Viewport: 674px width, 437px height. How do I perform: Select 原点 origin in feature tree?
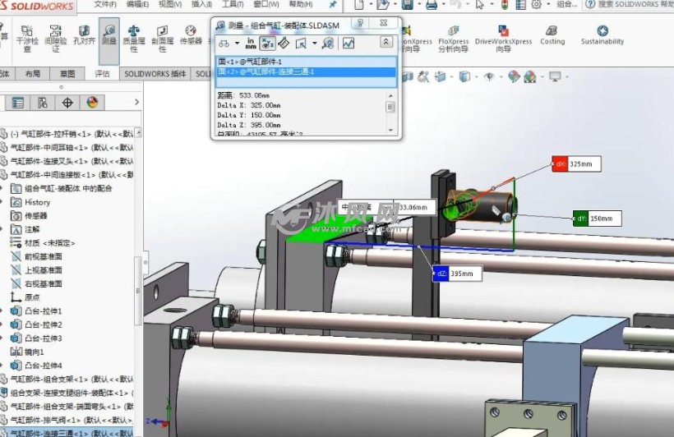(x=25, y=297)
